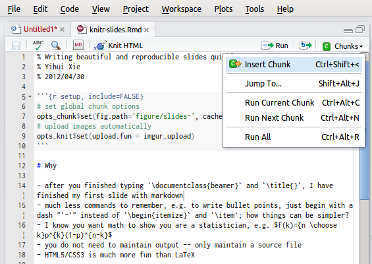Screen dimensions: 372x264
Task: Run the ABC spell check
Action: coord(38,45)
